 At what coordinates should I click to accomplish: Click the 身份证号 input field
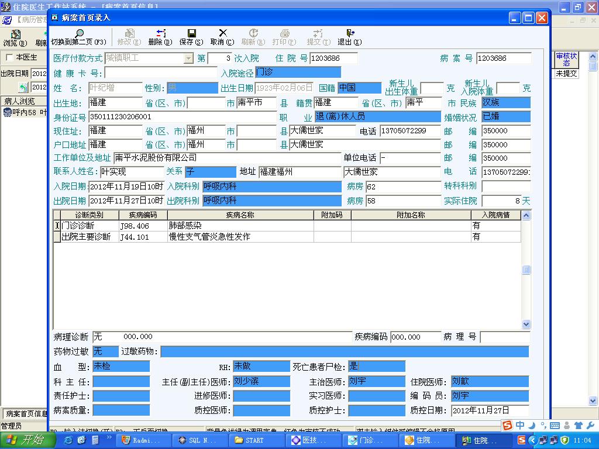click(x=183, y=117)
